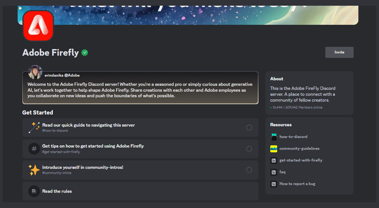Click the yellow community-guidelines resource icon
Viewport: 379px width, 208px height.
[274, 149]
